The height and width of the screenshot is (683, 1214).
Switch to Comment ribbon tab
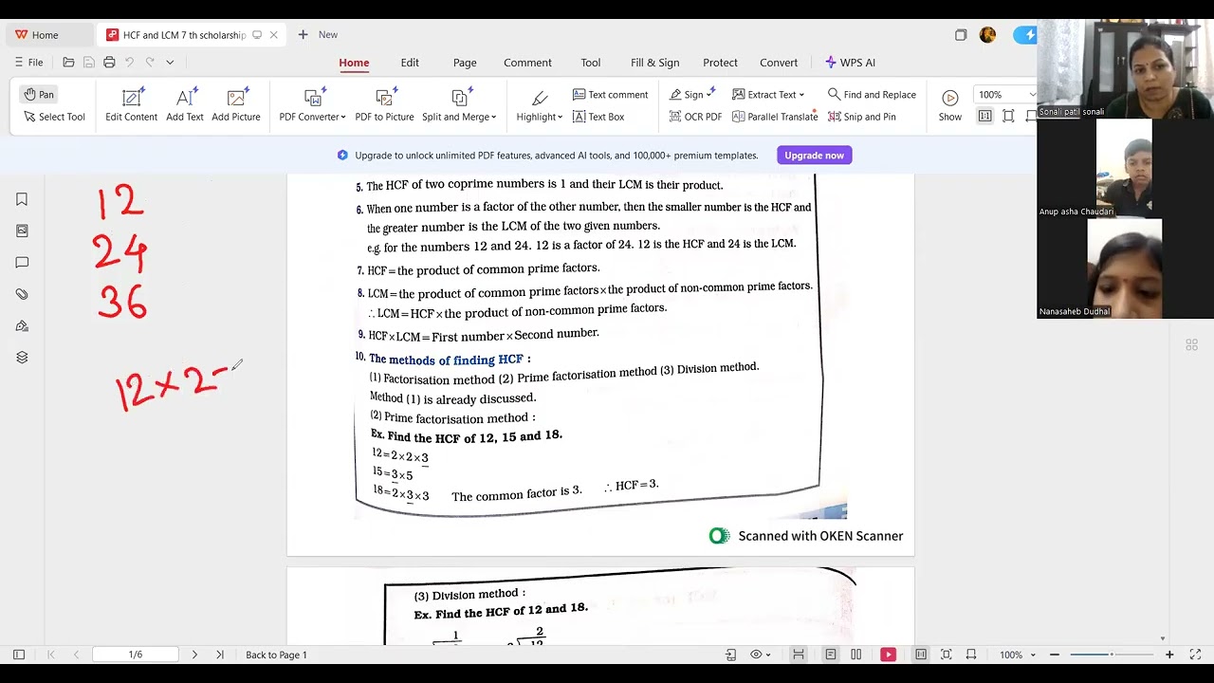527,63
